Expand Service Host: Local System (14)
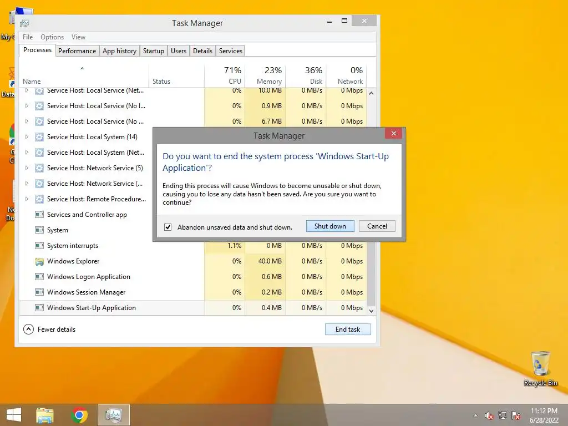 pyautogui.click(x=27, y=137)
